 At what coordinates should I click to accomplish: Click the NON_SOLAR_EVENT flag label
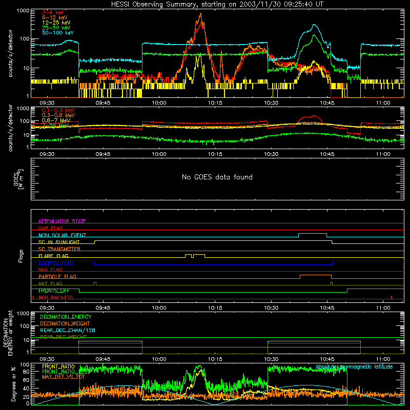[62, 235]
